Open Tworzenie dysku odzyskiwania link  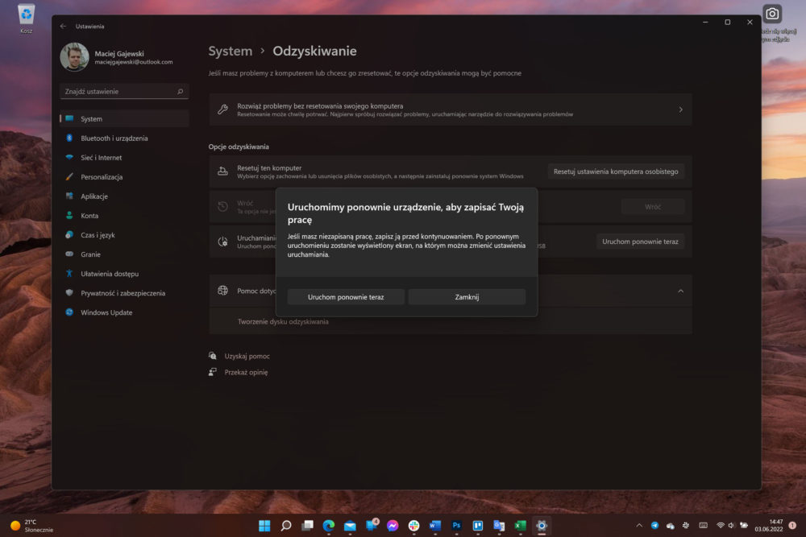[x=283, y=322]
